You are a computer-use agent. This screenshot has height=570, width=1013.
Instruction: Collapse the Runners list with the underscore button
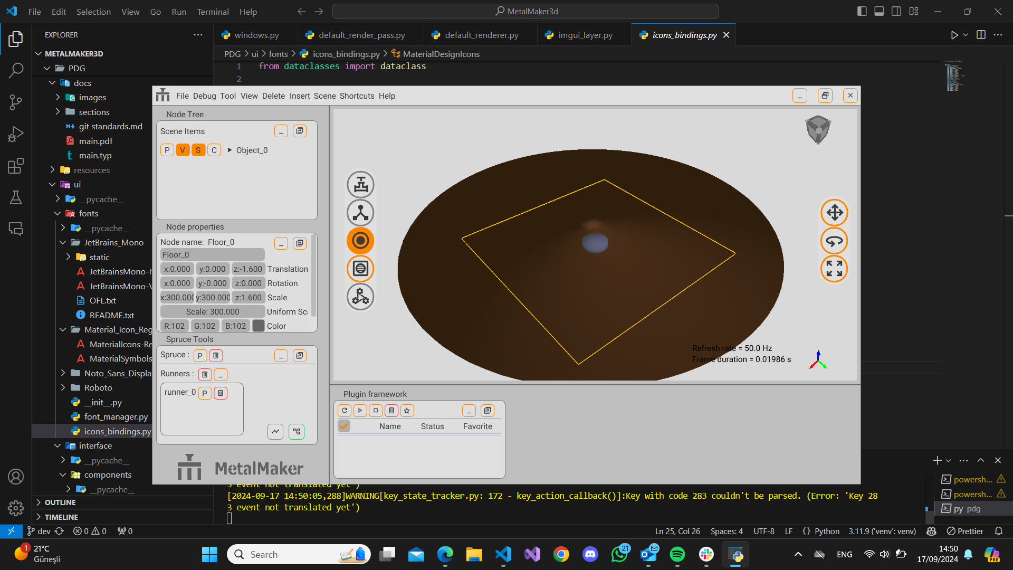point(221,375)
